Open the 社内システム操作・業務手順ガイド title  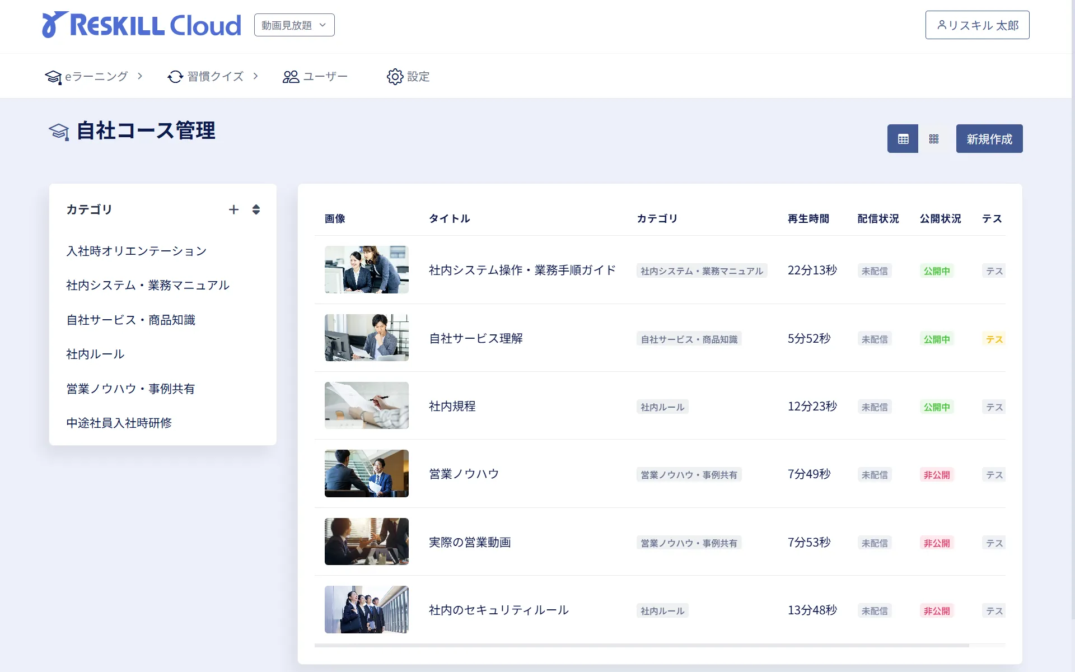[x=522, y=270]
